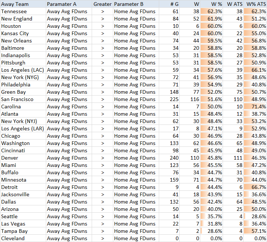Viewport: 267px width, 242px height.
Task: Select San Francisco's games count 225
Action: (x=169, y=99)
